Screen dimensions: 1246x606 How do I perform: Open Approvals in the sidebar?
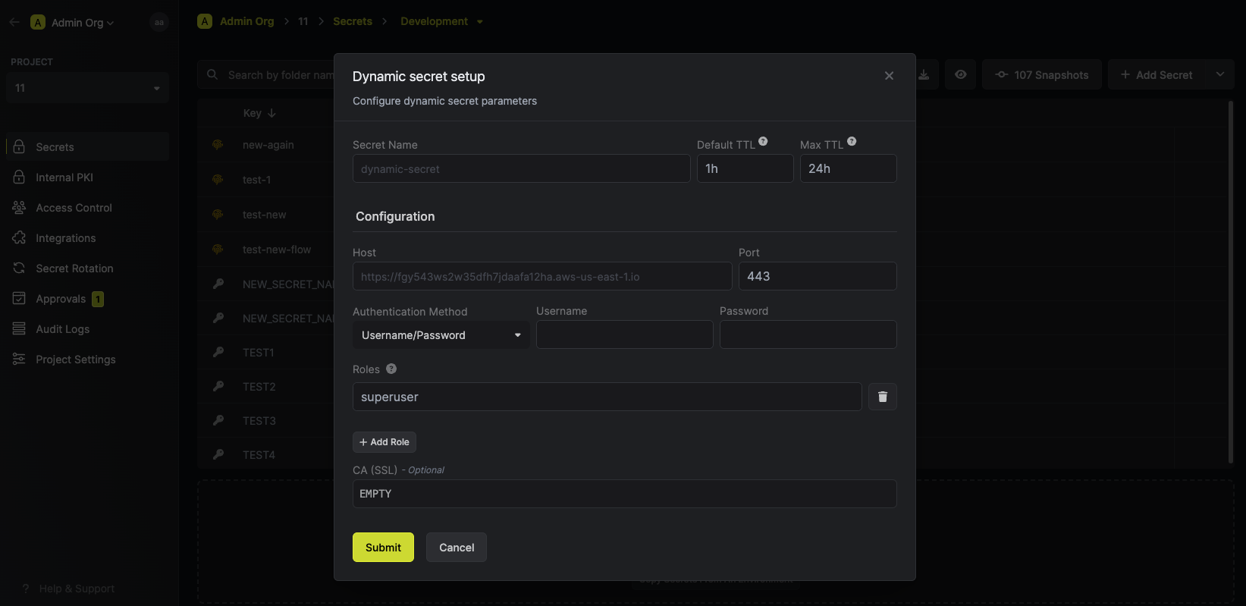(88, 299)
